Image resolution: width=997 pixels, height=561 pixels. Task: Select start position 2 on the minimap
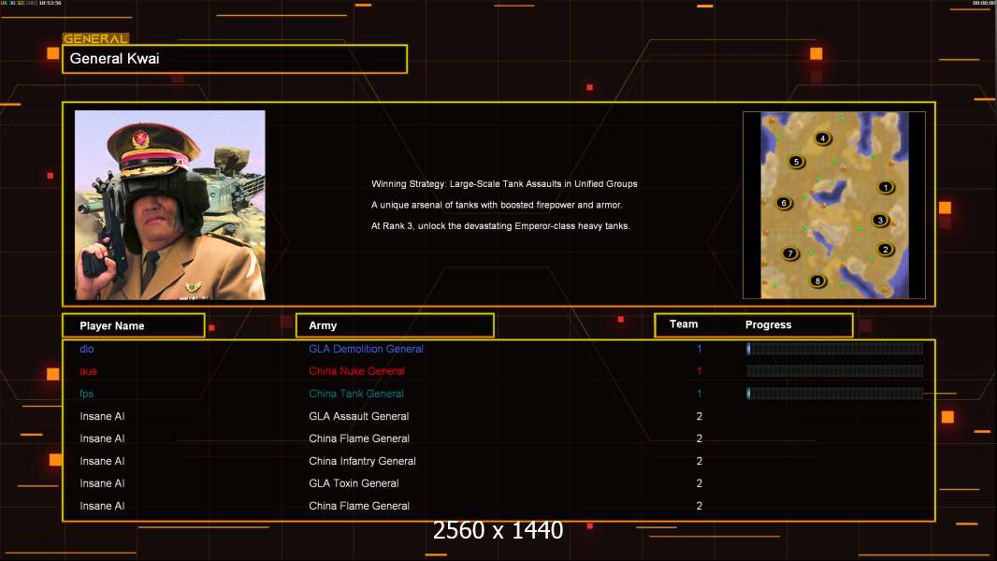click(885, 249)
